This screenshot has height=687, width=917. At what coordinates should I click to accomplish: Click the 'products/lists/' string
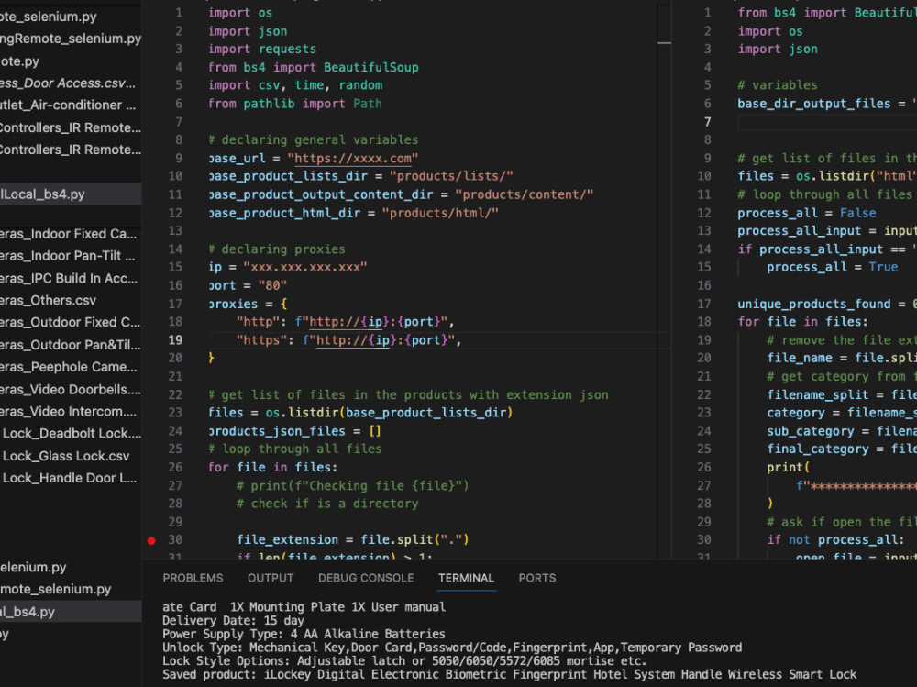pos(451,176)
